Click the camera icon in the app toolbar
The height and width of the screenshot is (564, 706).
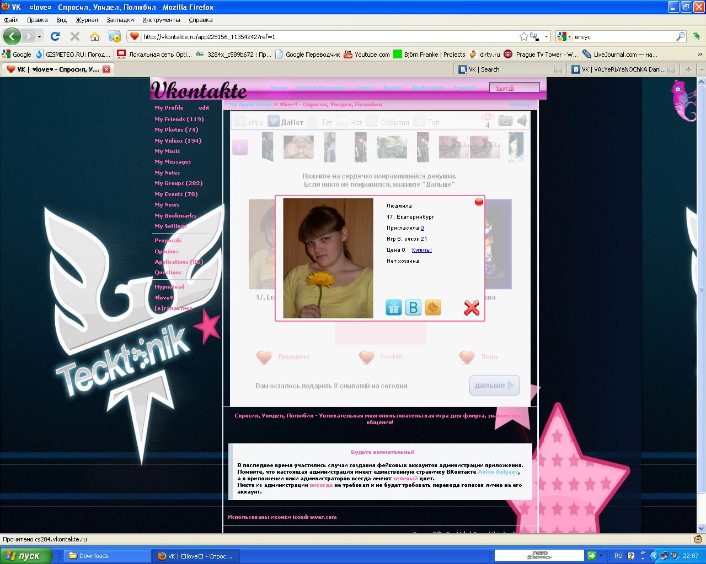(505, 121)
